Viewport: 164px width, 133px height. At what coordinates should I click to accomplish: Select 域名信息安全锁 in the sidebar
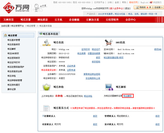click(x=15, y=71)
